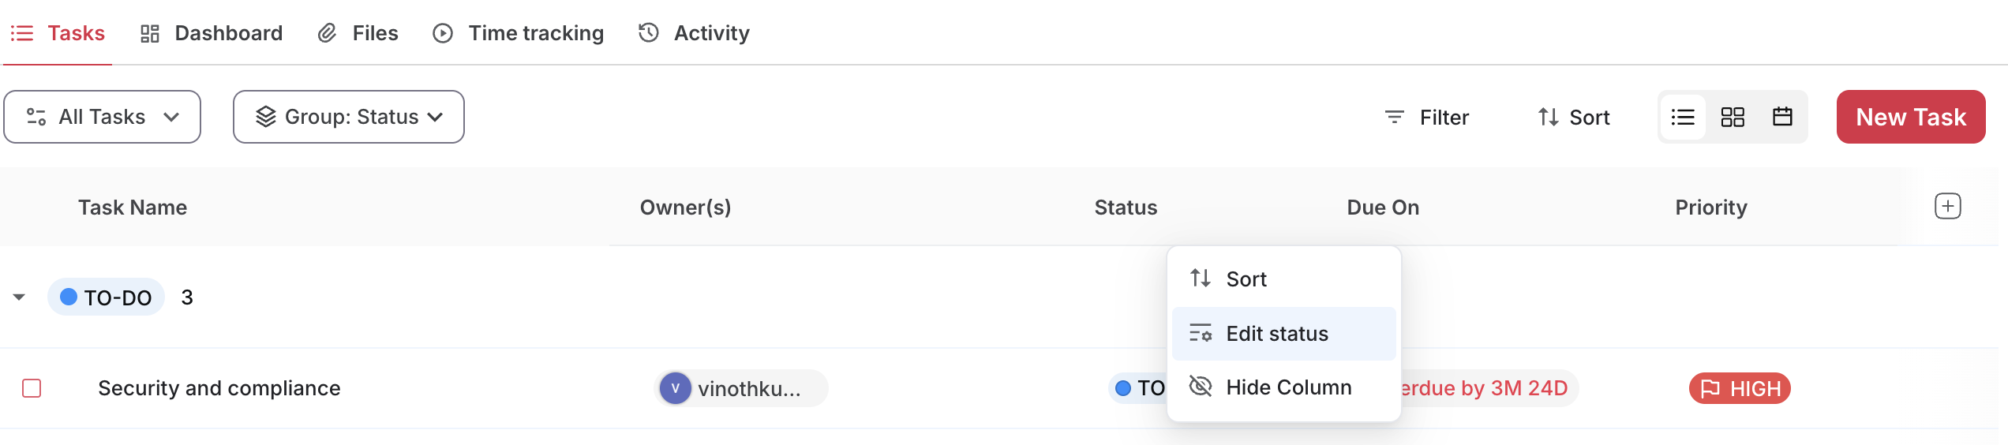The height and width of the screenshot is (445, 2008).
Task: Click the blue TO-DO status dot
Action: point(69,297)
